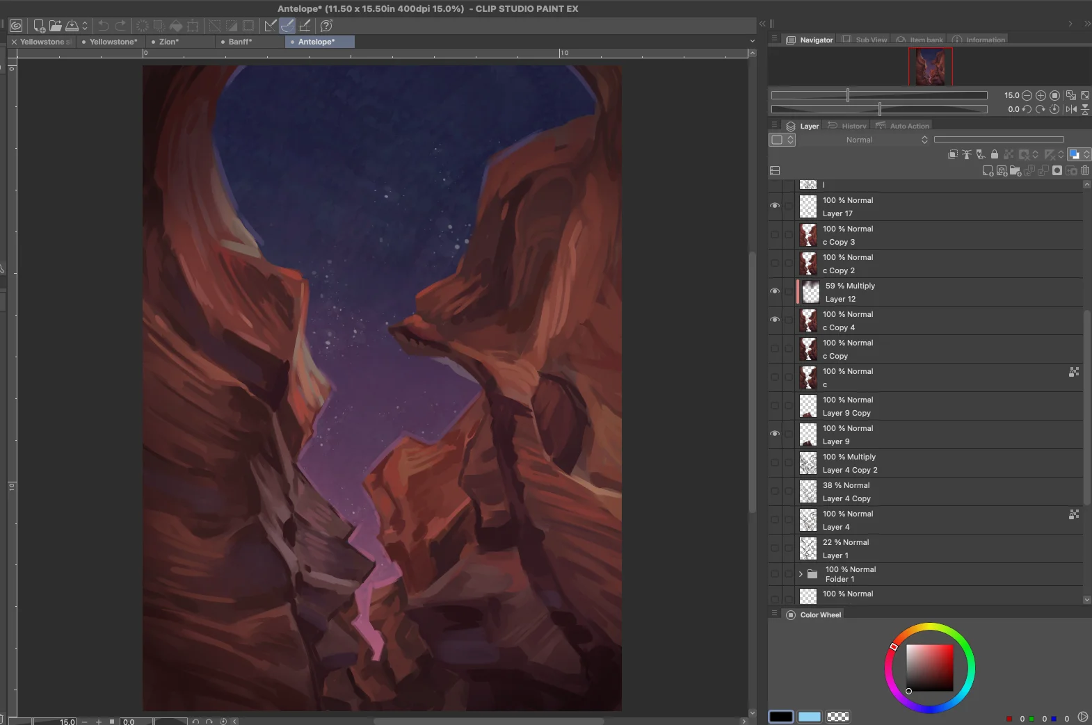Toggle Snap to Ruler icon
The height and width of the screenshot is (725, 1092).
[271, 26]
